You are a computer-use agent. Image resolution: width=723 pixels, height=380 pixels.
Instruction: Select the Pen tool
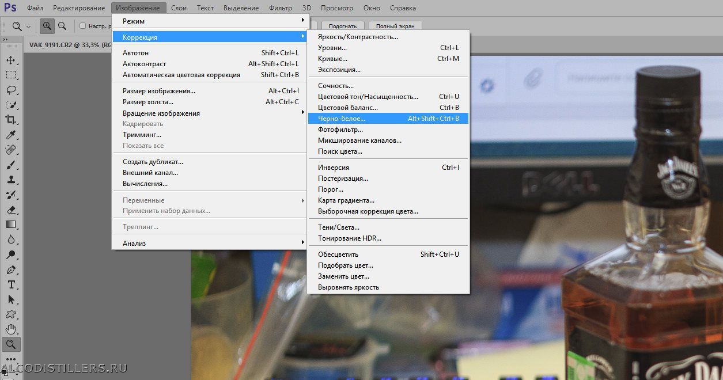click(11, 269)
